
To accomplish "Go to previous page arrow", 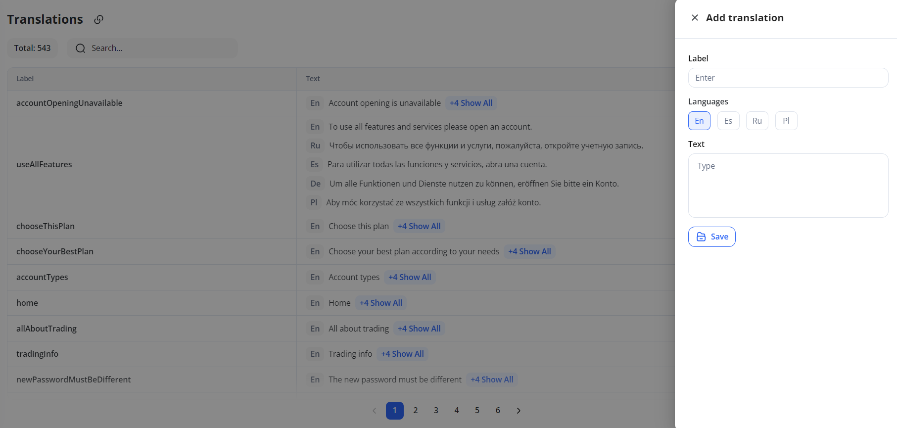I will (374, 411).
